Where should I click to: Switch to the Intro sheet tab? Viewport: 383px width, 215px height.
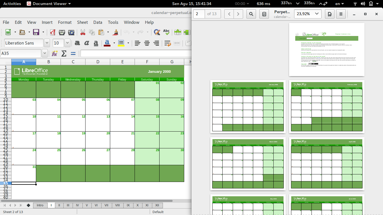coord(40,205)
